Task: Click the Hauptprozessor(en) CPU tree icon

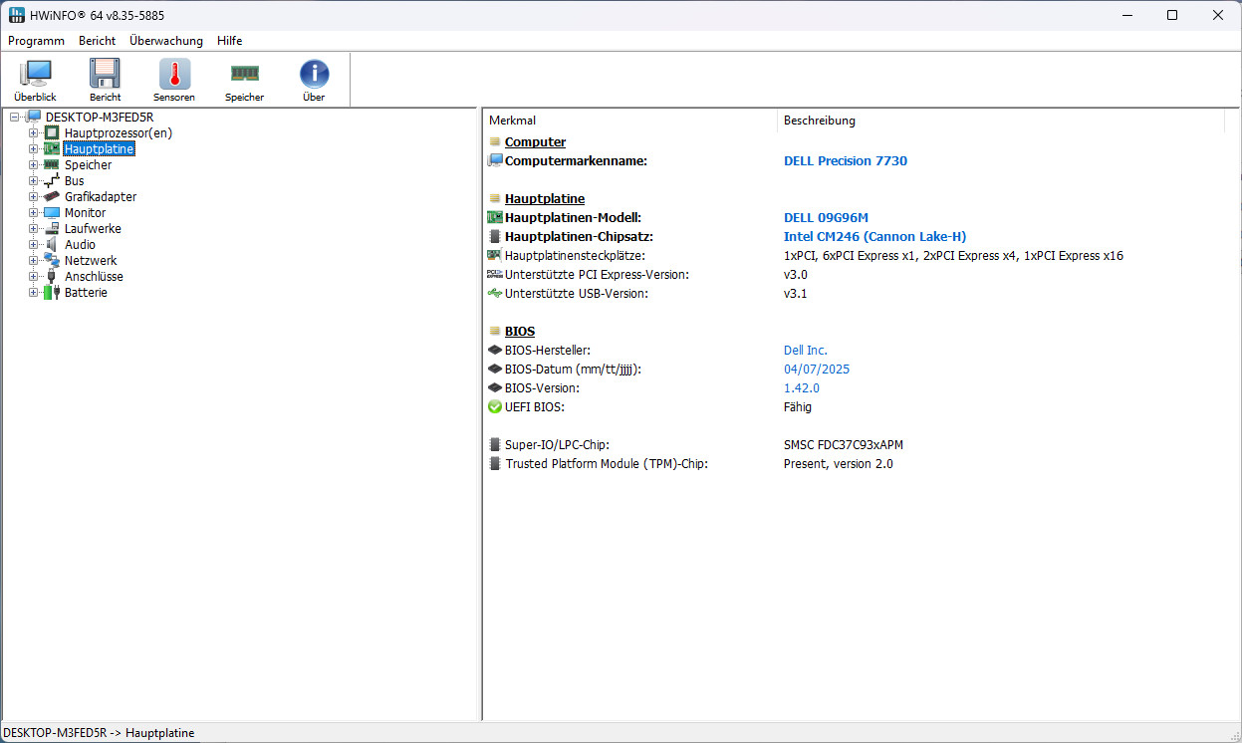Action: click(x=52, y=133)
